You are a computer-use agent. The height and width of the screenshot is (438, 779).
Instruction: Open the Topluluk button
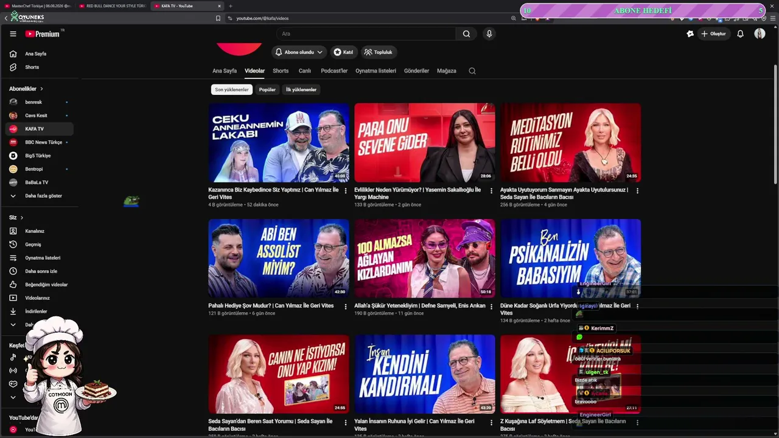(x=379, y=52)
